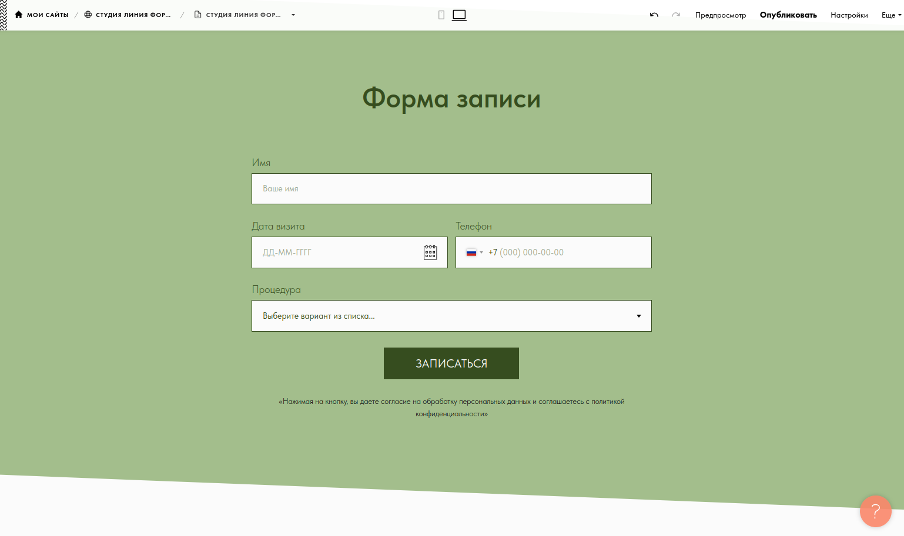Image resolution: width=904 pixels, height=536 pixels.
Task: Switch to desktop device view icon
Action: point(459,15)
